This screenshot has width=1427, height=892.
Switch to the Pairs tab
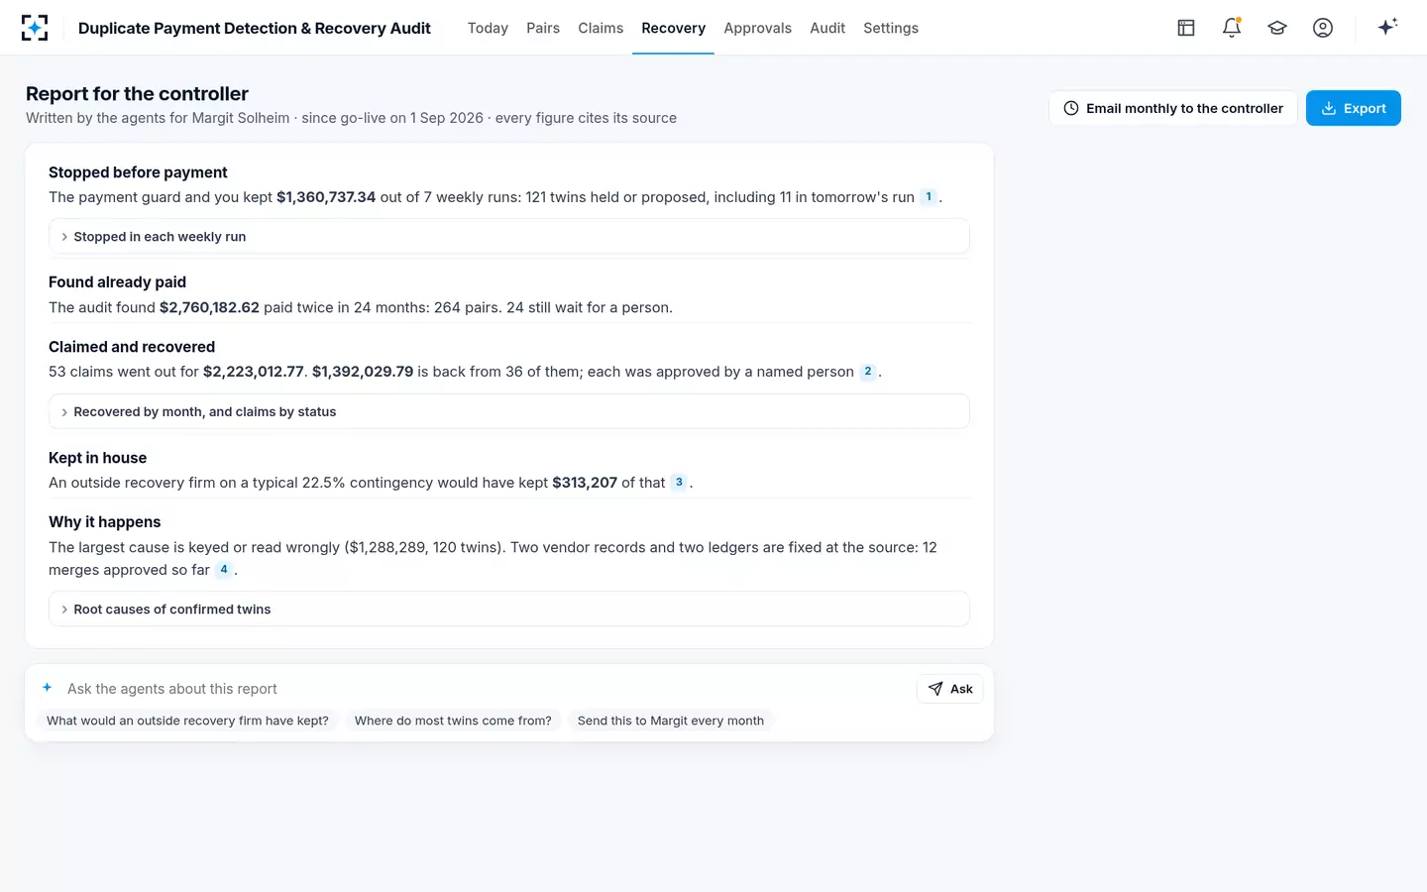coord(543,28)
